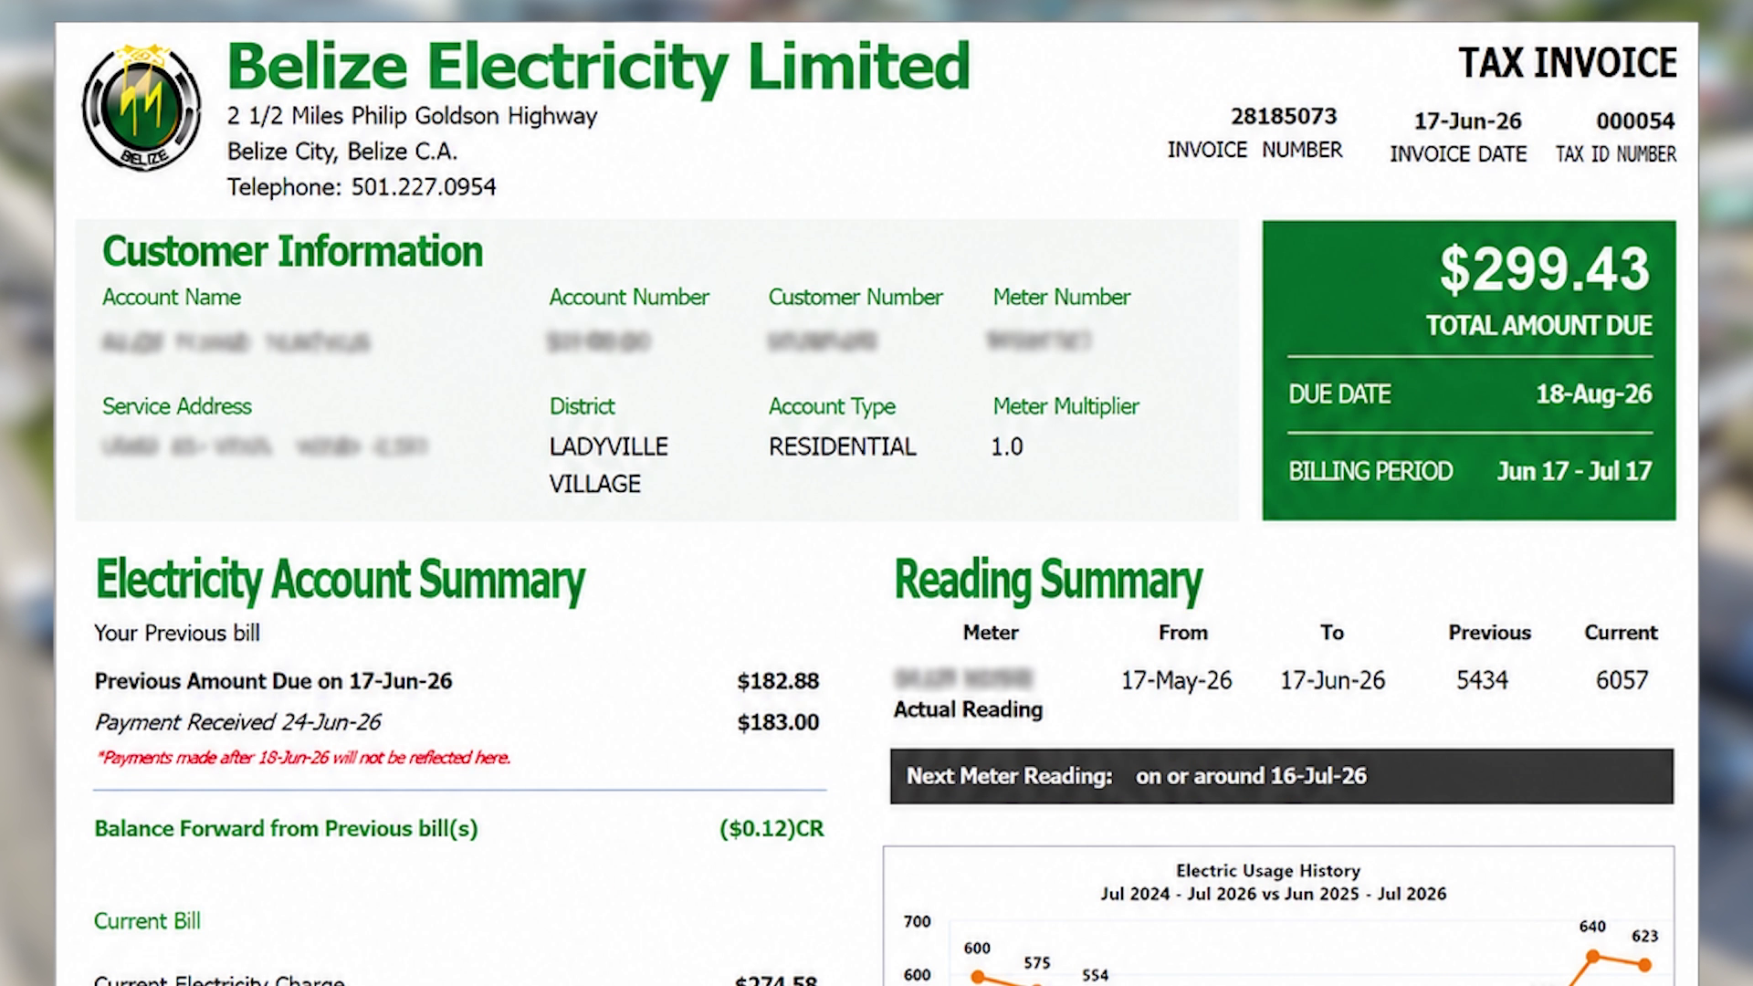Click the 'TOTAL AMOUNT DUE' caption
This screenshot has width=1753, height=986.
point(1539,326)
